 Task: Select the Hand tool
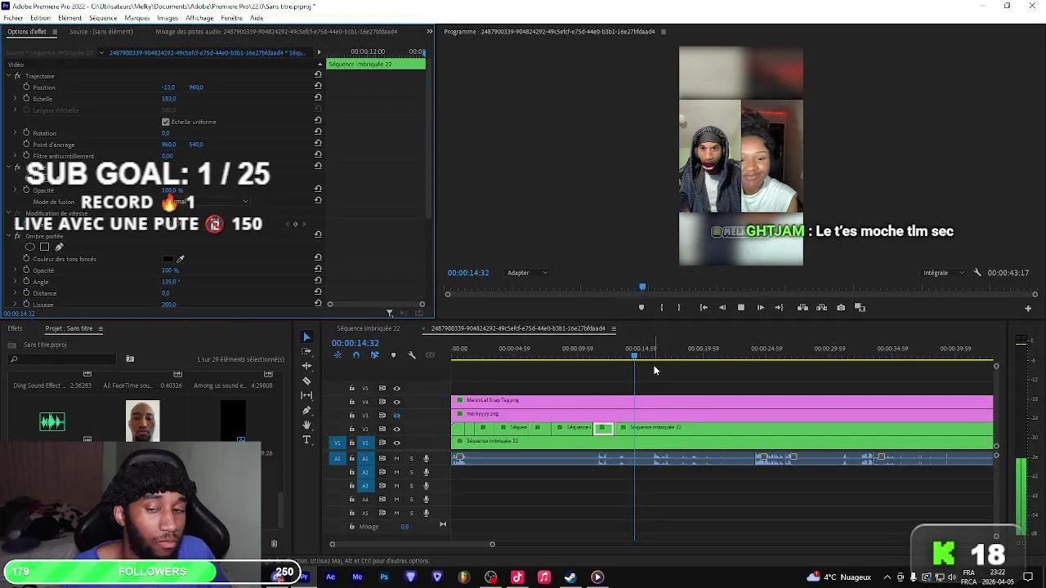tap(306, 425)
